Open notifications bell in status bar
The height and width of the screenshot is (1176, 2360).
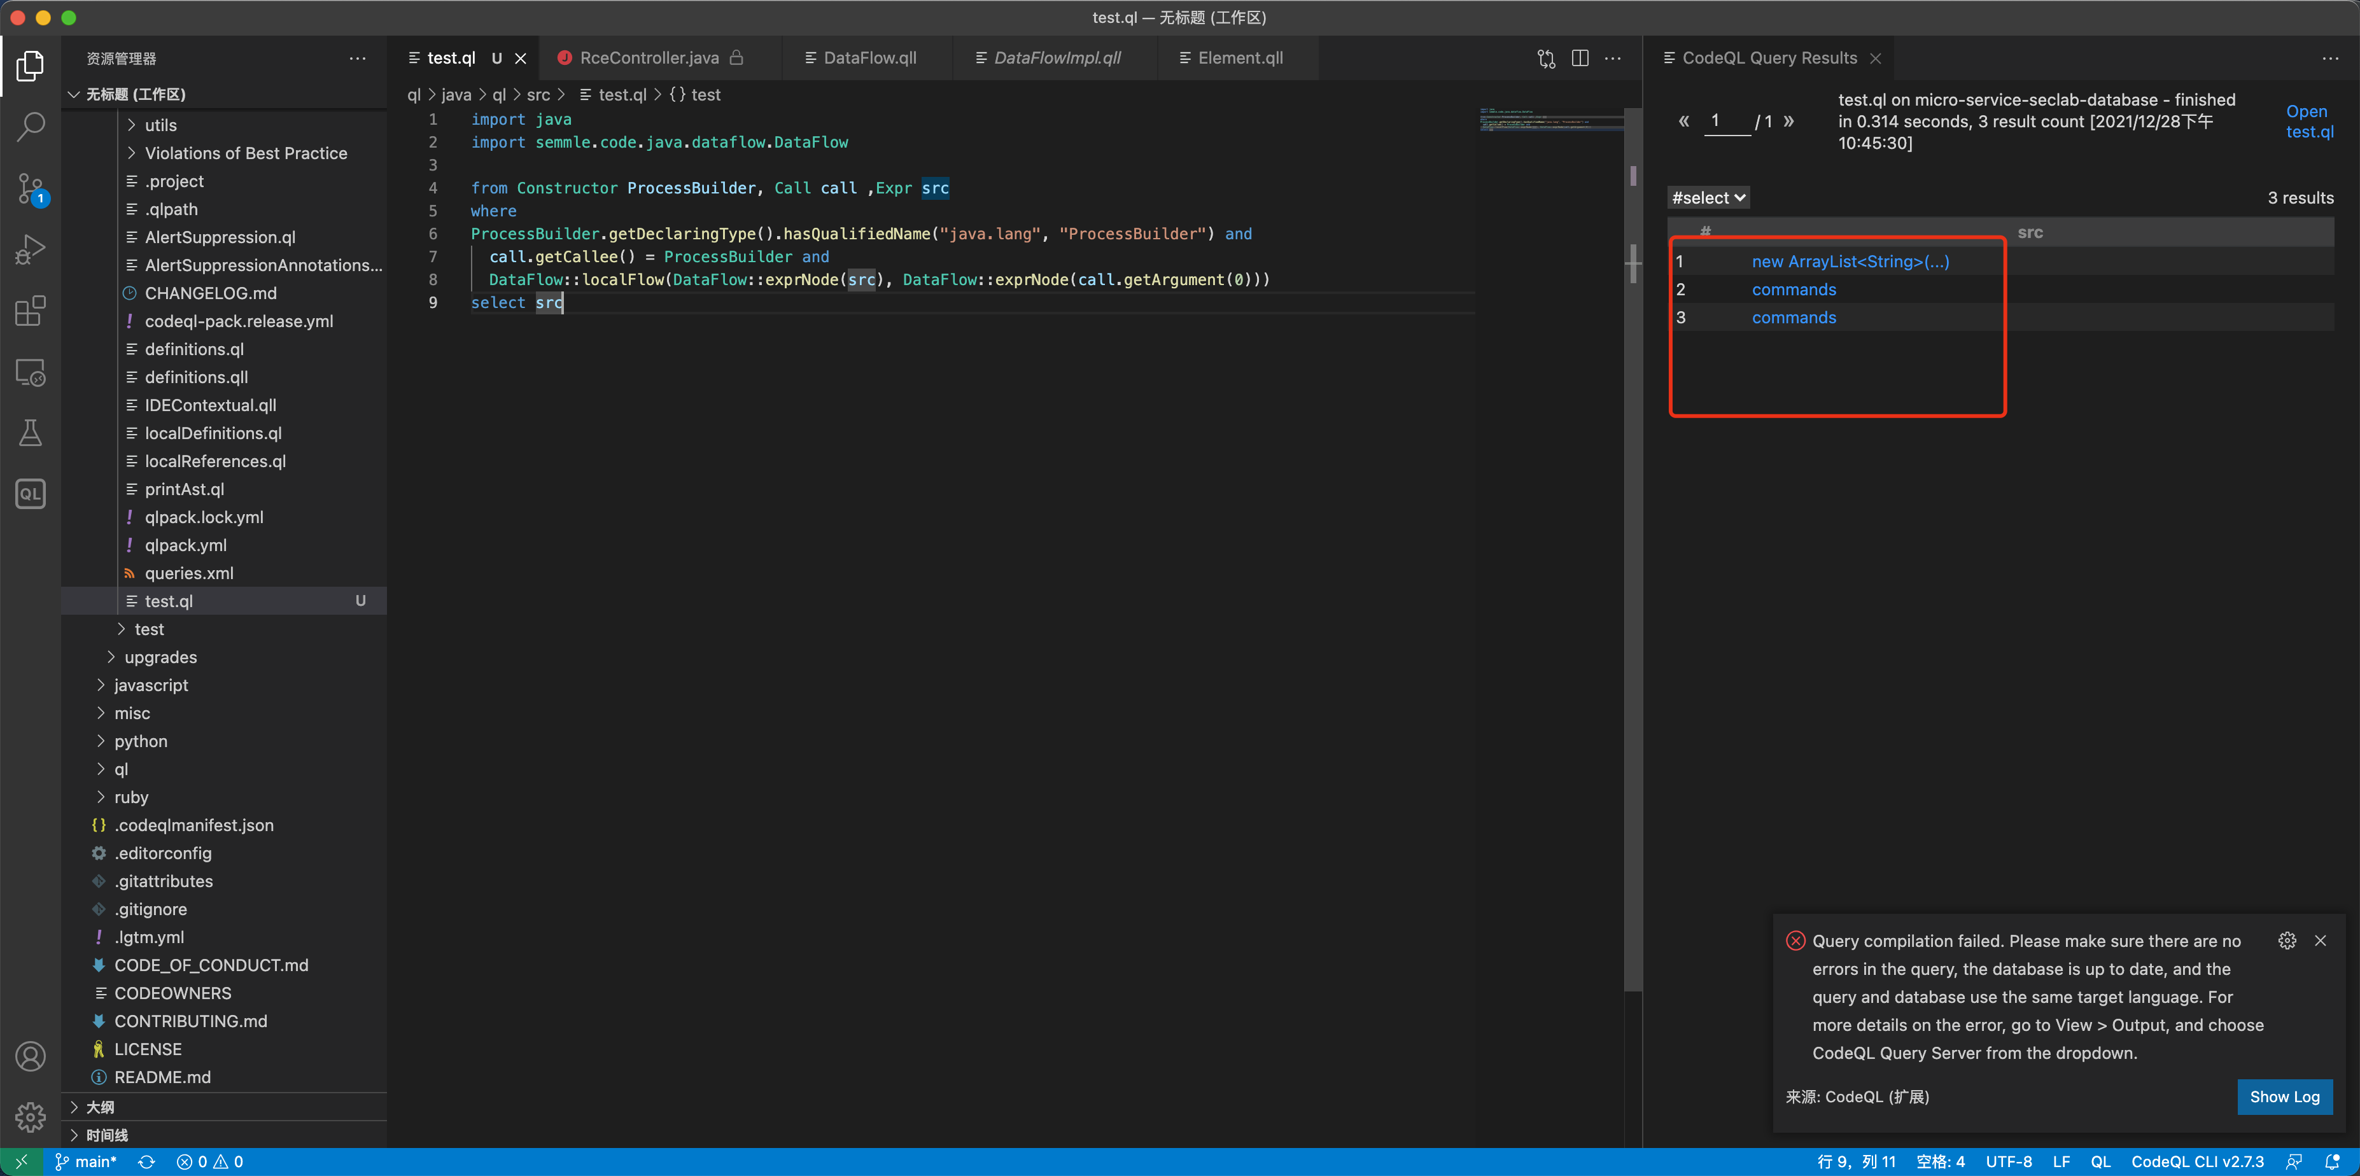click(2333, 1161)
